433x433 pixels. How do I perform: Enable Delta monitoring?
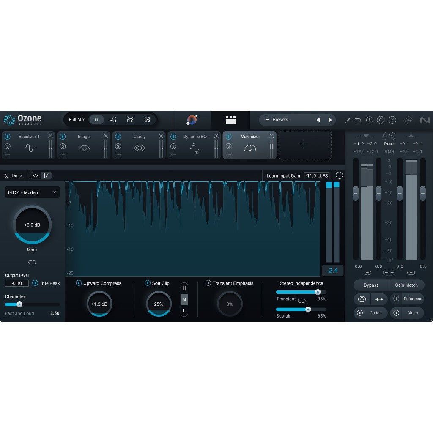click(x=14, y=175)
